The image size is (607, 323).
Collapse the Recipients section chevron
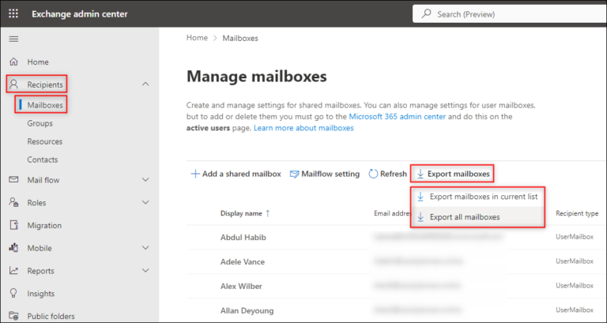point(145,84)
